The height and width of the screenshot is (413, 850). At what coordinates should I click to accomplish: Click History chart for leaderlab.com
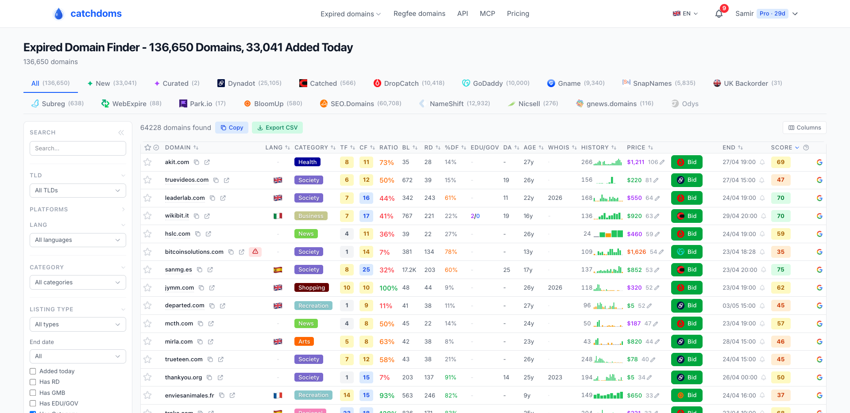pyautogui.click(x=608, y=198)
